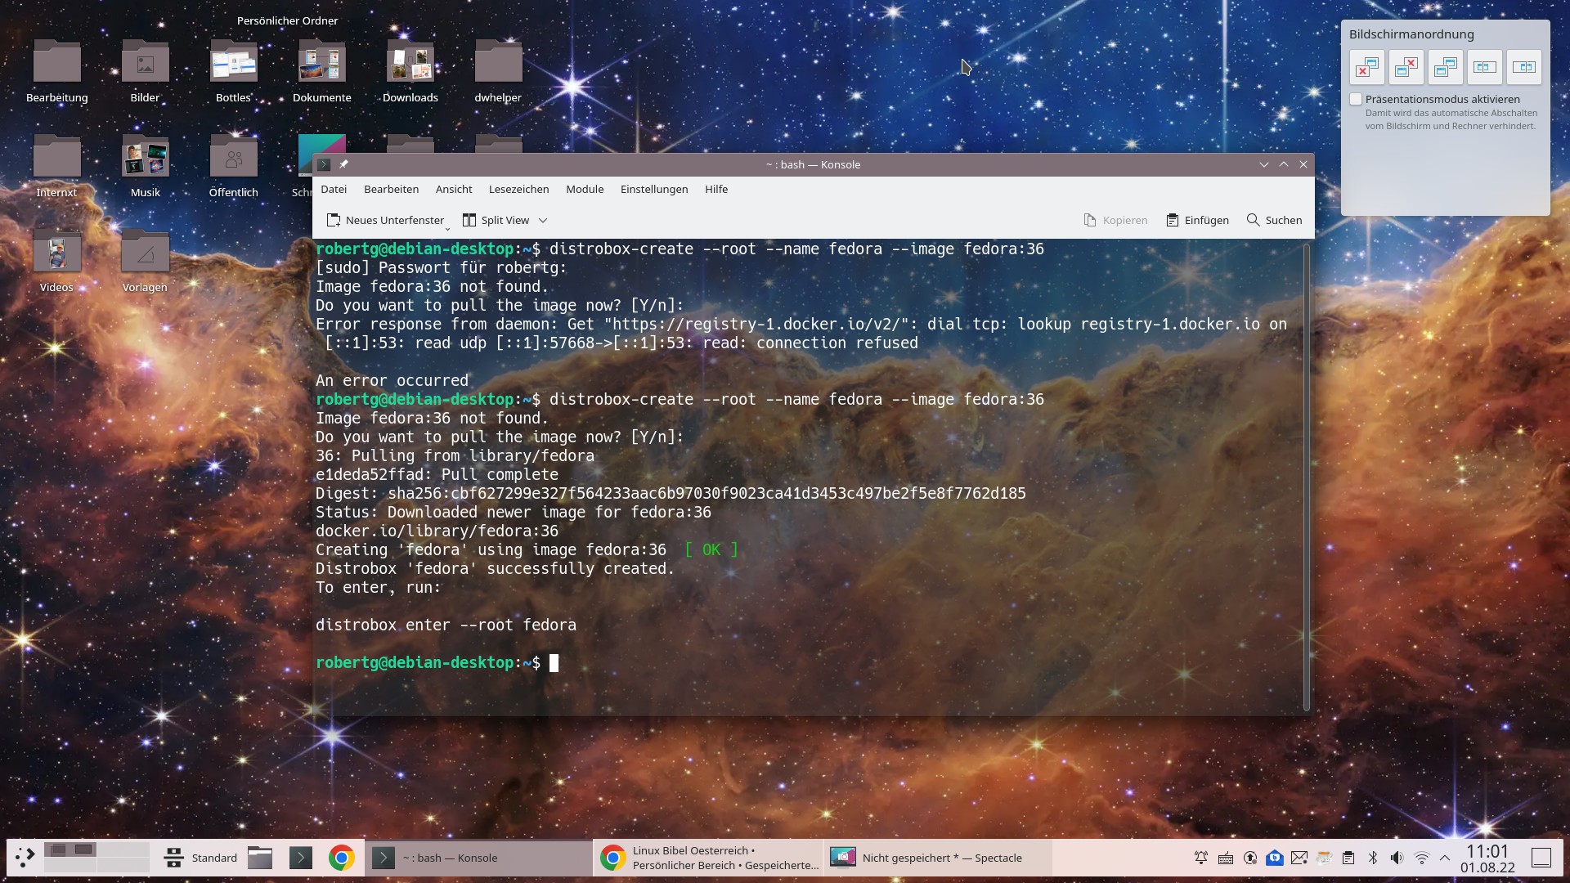Screen dimensions: 1570x883
Task: Launch Konsole from the pinned taskbar icon
Action: tap(301, 858)
